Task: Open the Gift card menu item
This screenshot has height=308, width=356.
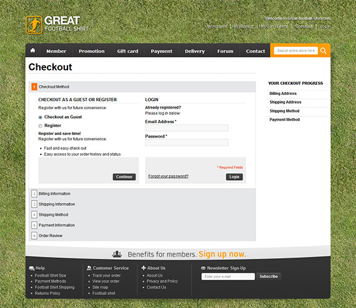Action: [127, 51]
